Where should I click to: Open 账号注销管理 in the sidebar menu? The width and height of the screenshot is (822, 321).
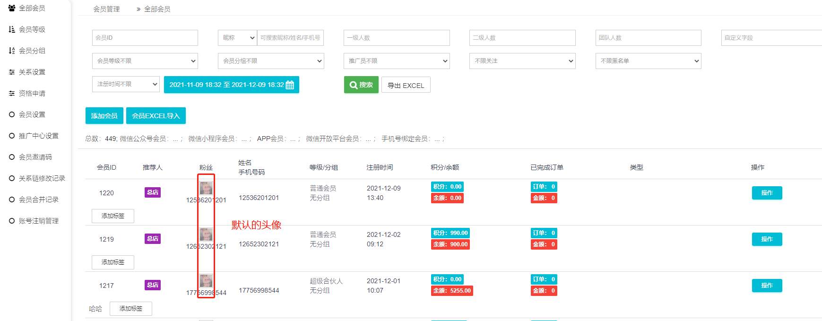click(x=39, y=221)
